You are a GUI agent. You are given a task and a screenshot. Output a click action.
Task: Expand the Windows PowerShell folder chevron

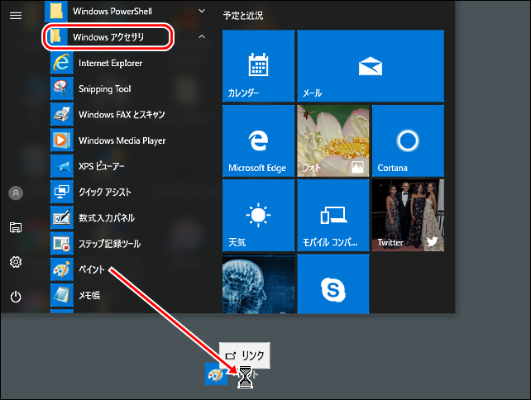click(202, 11)
